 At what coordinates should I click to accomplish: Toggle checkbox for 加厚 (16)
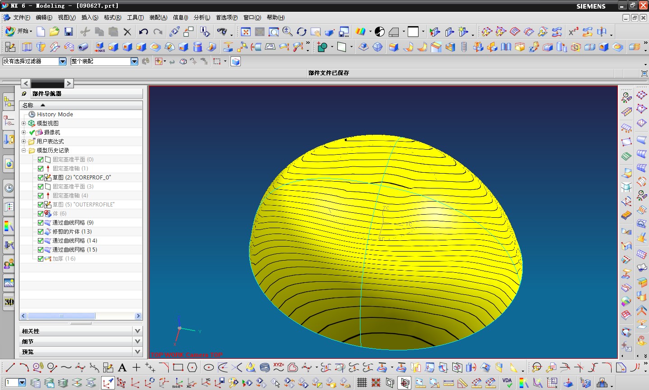(x=41, y=259)
